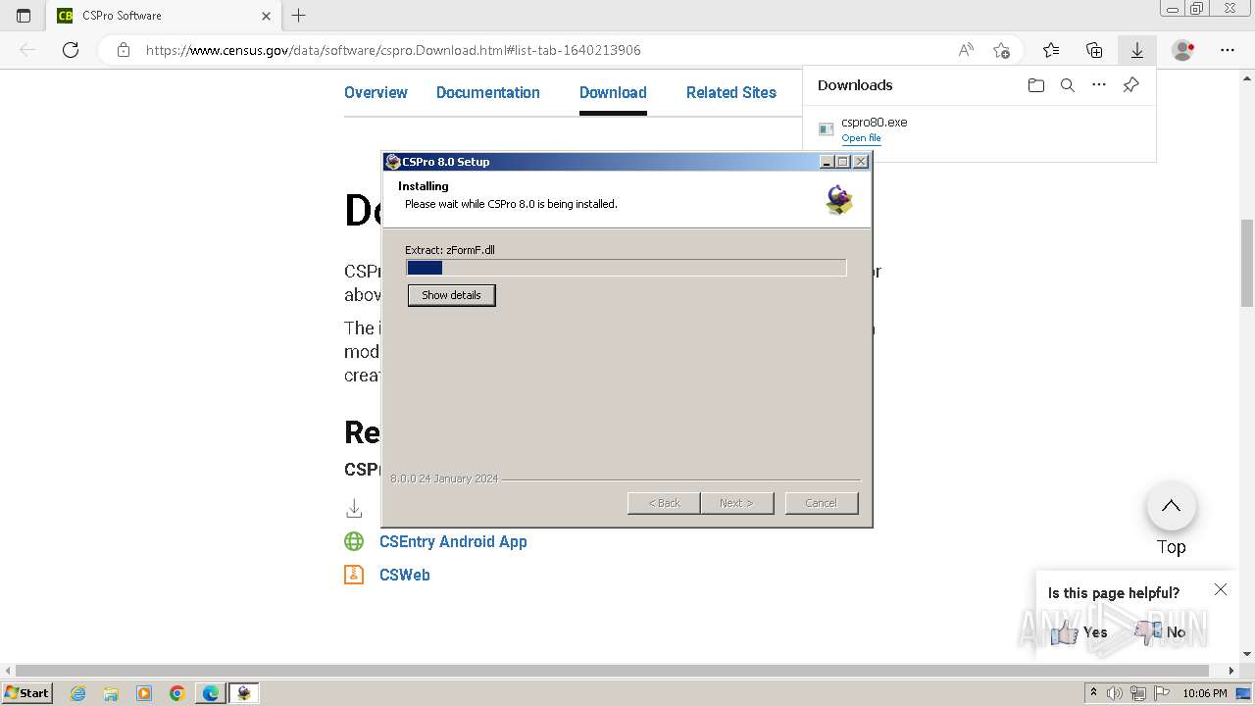Dismiss the page helpful popup

[1221, 589]
